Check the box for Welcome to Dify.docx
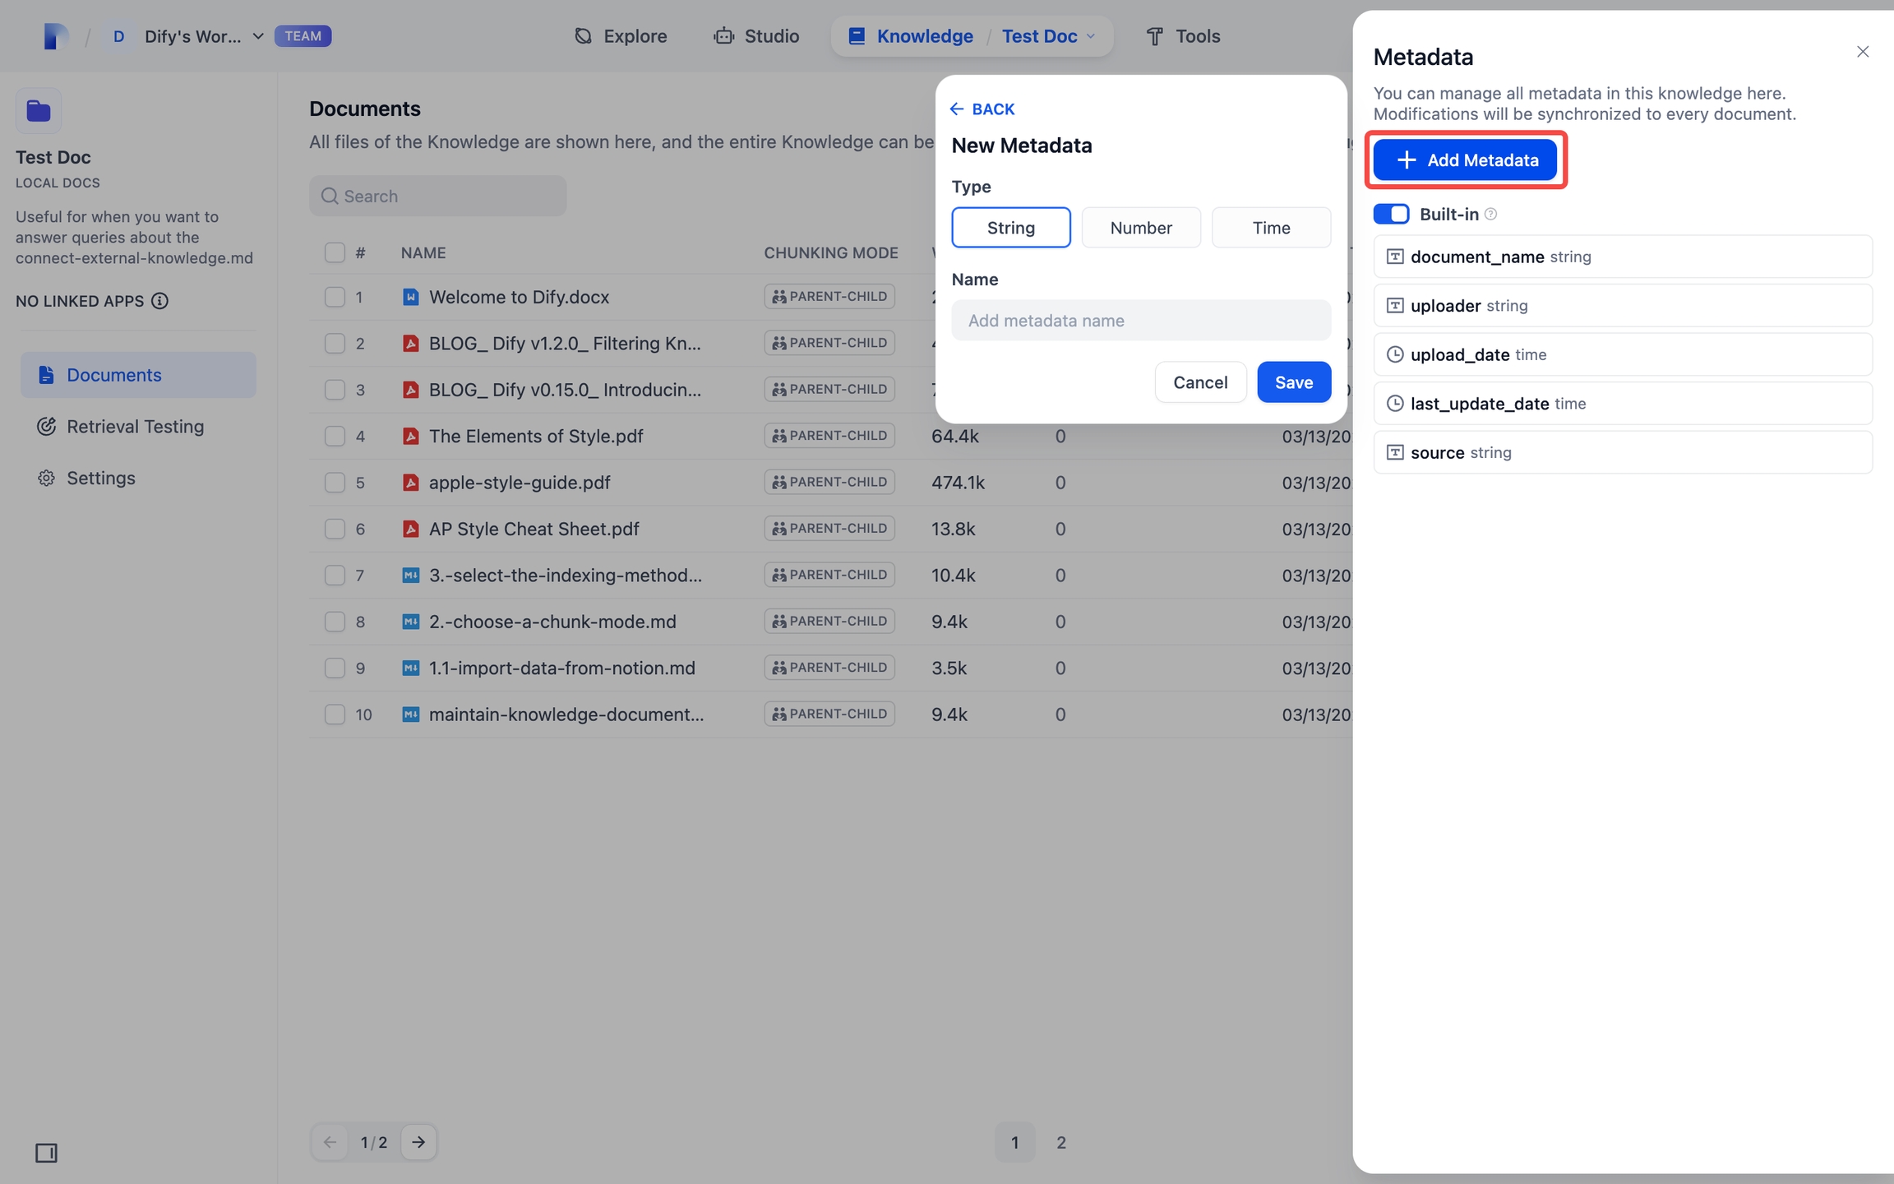This screenshot has width=1894, height=1184. click(x=335, y=297)
